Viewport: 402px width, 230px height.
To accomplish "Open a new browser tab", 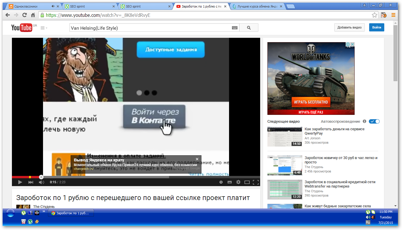I will pyautogui.click(x=290, y=6).
